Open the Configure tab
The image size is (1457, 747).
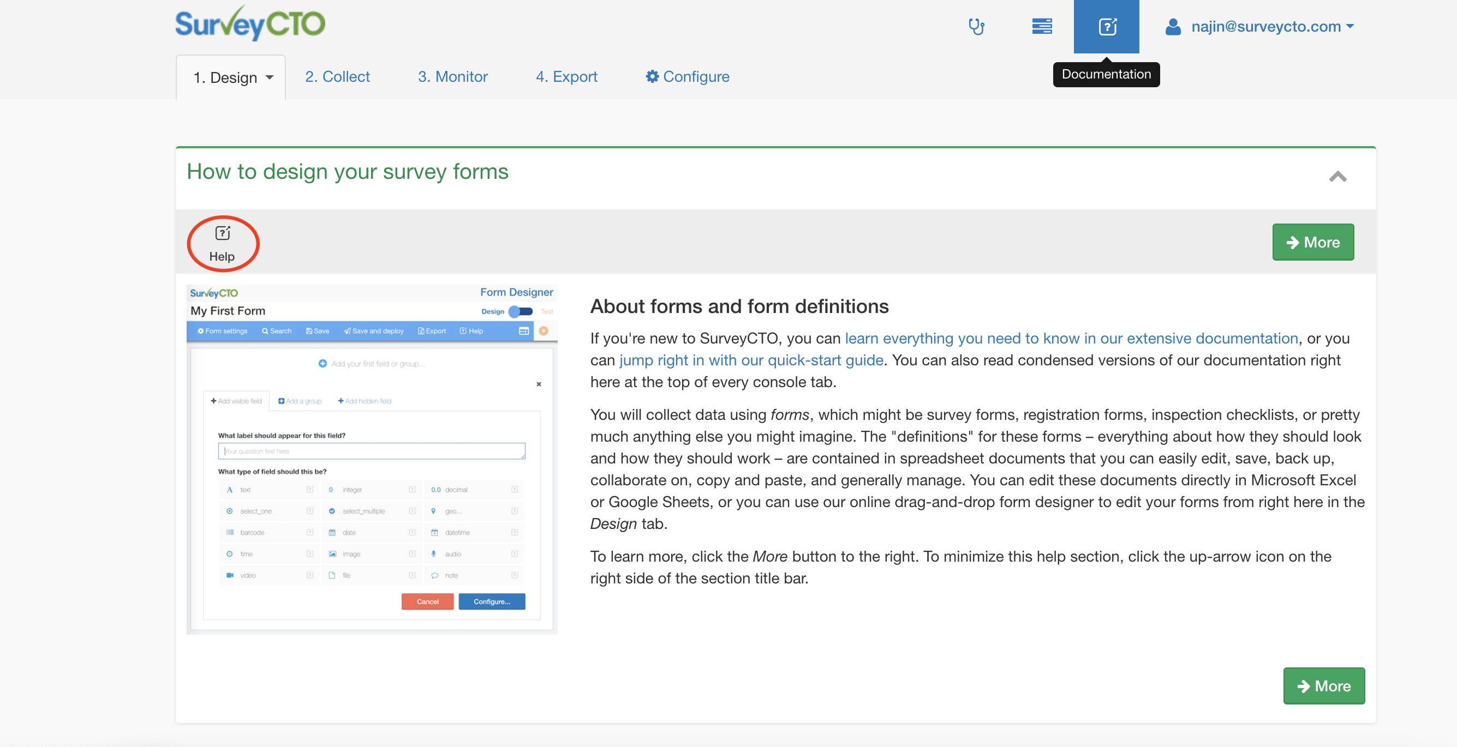click(687, 77)
